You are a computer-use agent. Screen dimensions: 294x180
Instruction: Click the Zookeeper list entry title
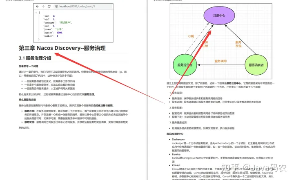178,140
